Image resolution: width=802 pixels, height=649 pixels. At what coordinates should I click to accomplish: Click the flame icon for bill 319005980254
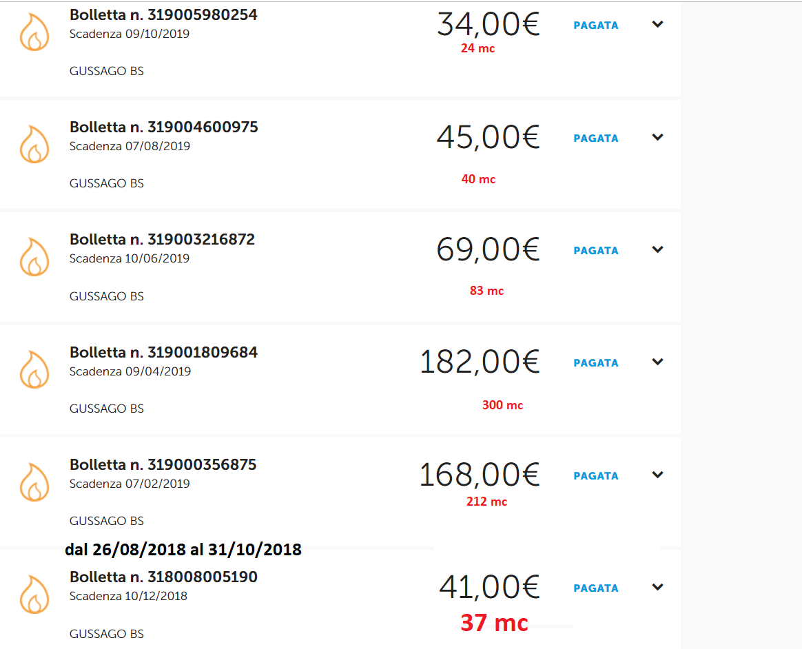(34, 32)
